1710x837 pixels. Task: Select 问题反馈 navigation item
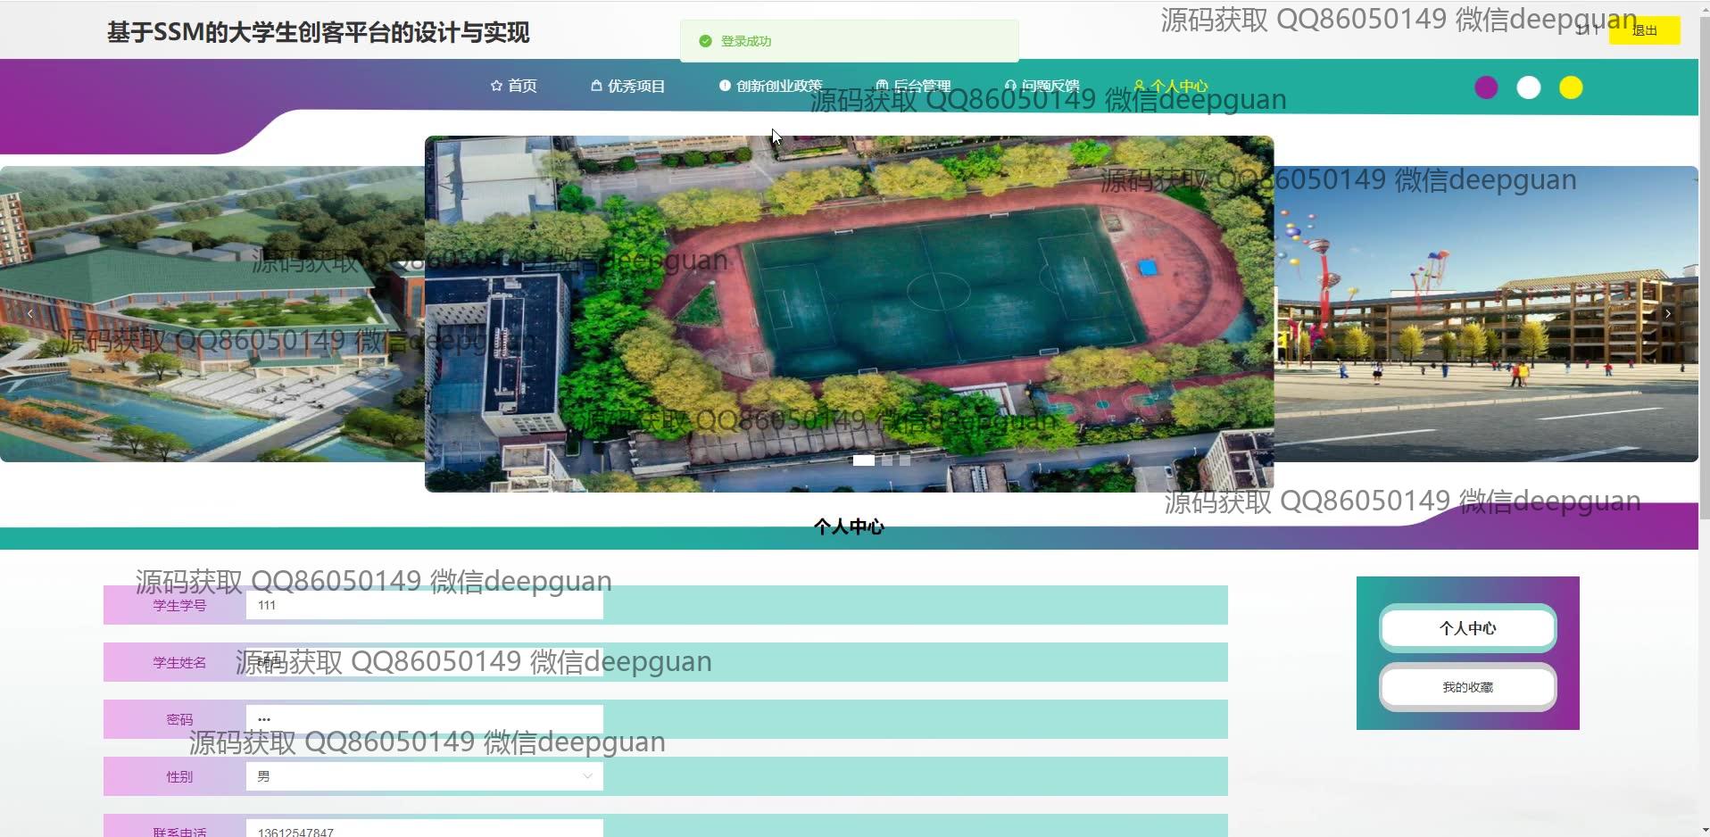(1042, 86)
